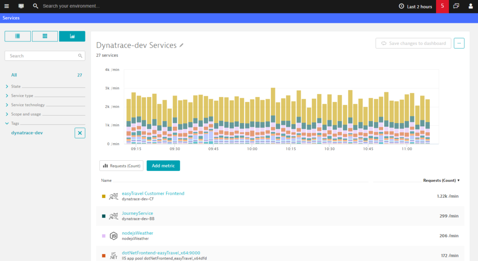Open the three-dots more options button
Screen dimensions: 478x261
[459, 43]
